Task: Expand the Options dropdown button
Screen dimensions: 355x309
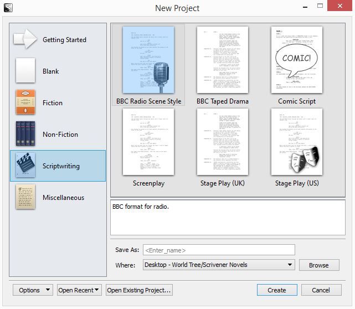Action: click(33, 290)
